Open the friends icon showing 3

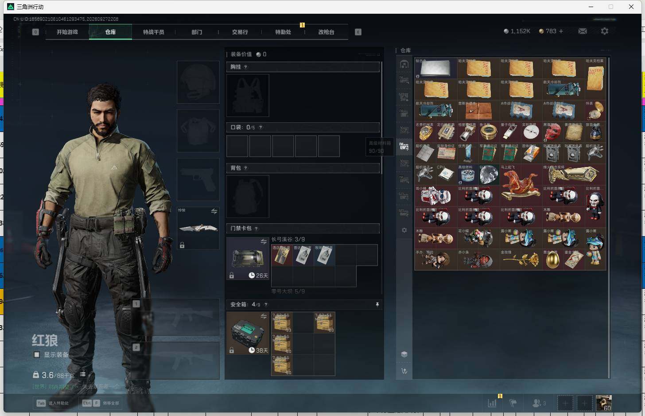[539, 403]
